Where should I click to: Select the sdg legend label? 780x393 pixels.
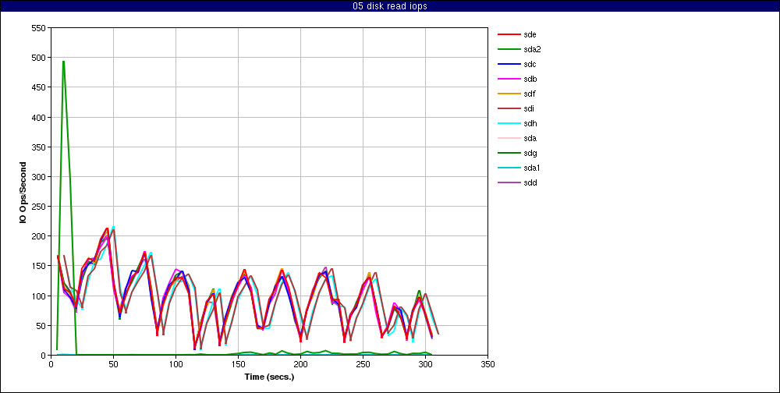point(530,153)
